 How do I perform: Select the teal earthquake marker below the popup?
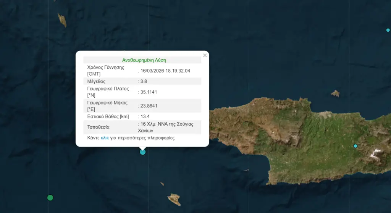coord(143,152)
